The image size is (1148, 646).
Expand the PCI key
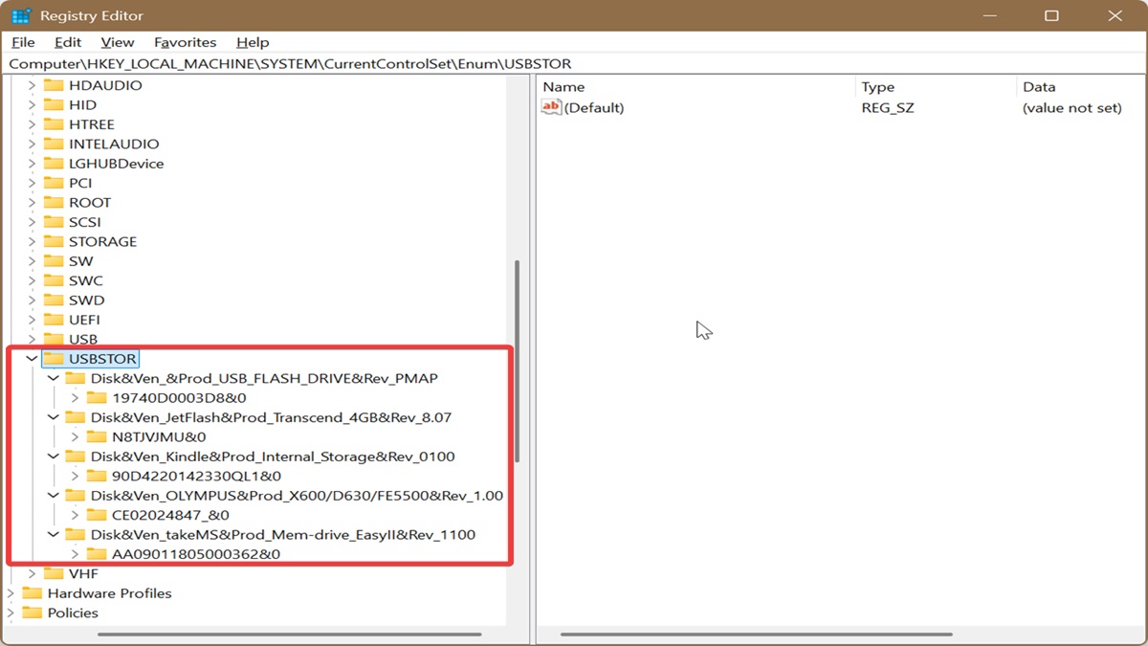point(32,183)
